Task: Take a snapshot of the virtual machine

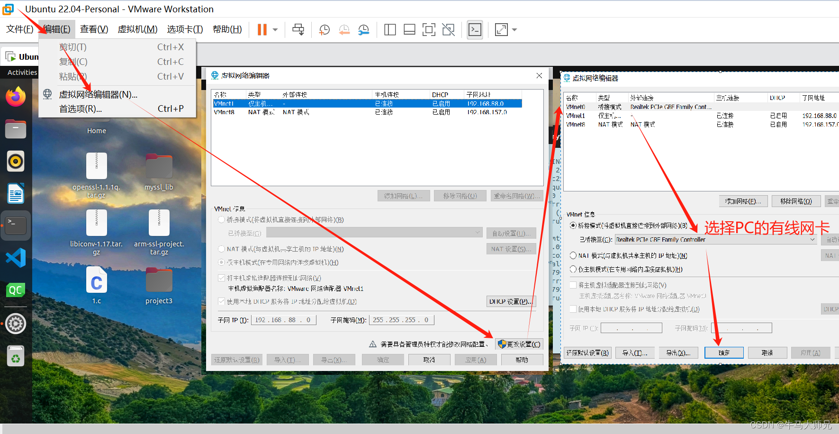Action: [324, 29]
